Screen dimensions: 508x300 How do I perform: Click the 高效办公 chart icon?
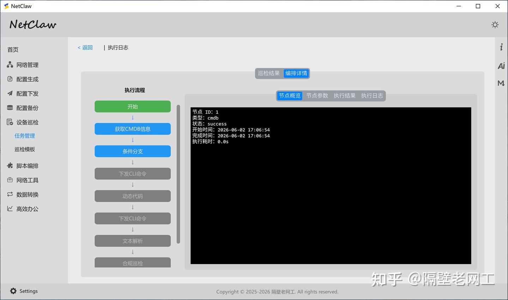[10, 209]
